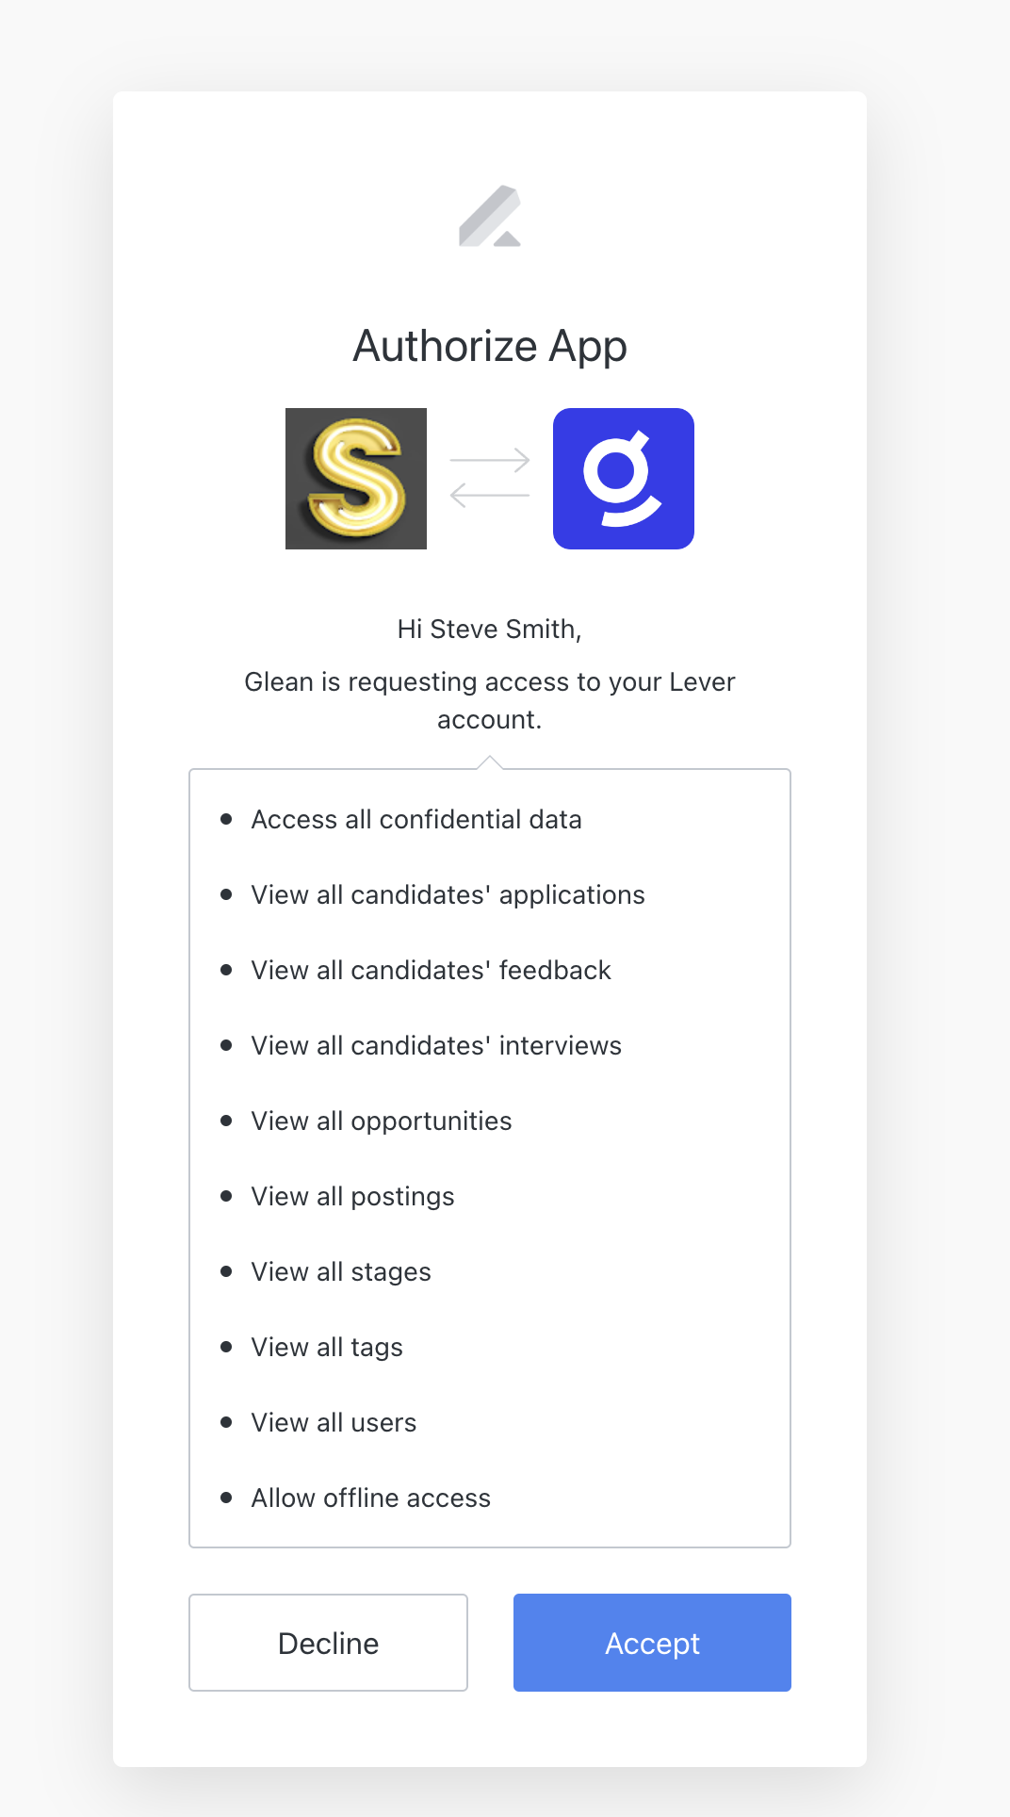1010x1817 pixels.
Task: Click the Glean app icon
Action: pos(624,478)
